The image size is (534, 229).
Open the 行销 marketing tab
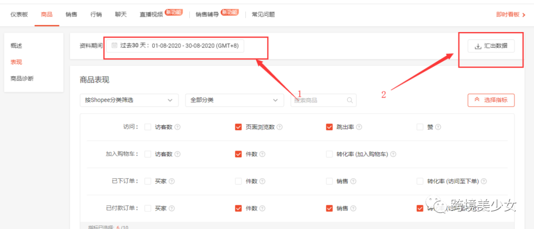96,15
